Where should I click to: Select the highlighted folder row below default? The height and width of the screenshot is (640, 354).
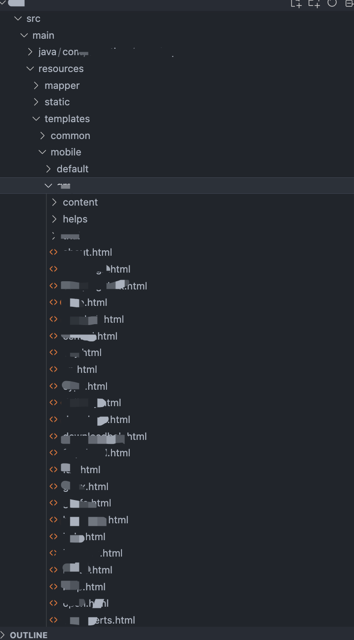point(177,186)
